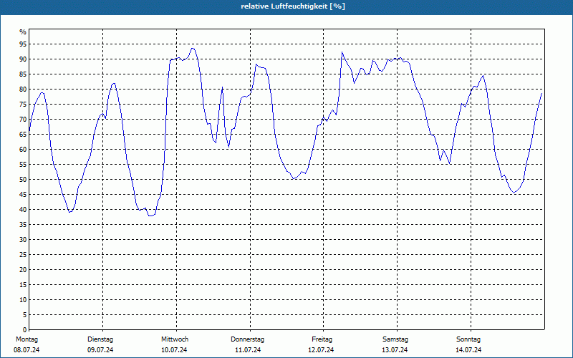Click the title 'relative Luftfeuchtigkeit [%]'

[x=293, y=6]
